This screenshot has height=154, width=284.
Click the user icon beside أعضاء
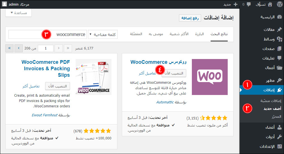pyautogui.click(x=280, y=127)
